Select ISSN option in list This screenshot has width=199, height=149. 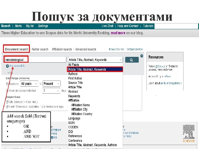[72, 123]
